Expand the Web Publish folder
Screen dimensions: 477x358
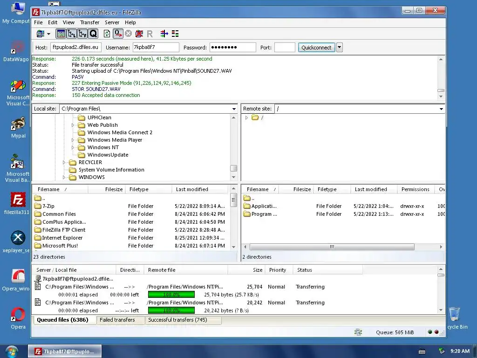click(73, 125)
